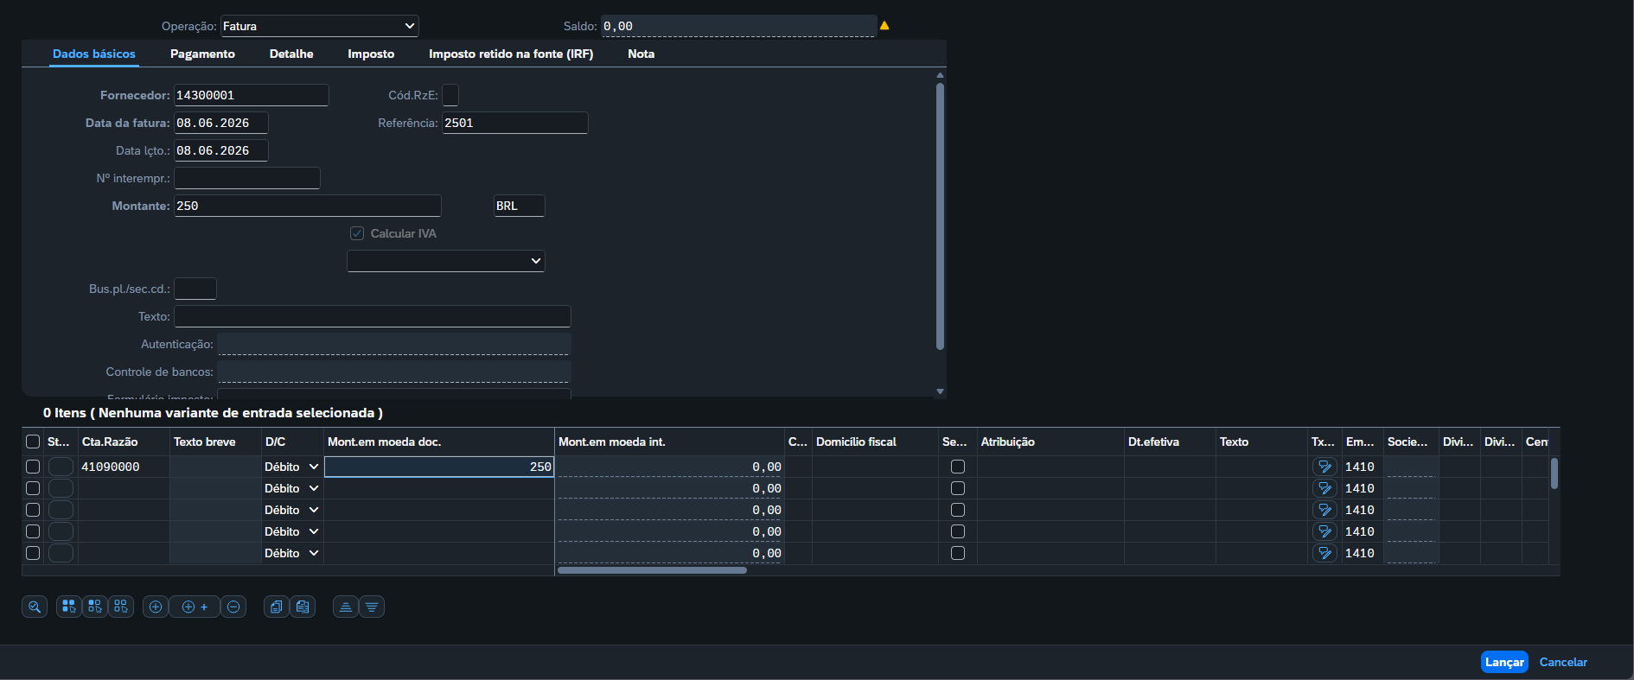Click the yellow warning triangle beside Saldo
1634x680 pixels.
tap(884, 26)
